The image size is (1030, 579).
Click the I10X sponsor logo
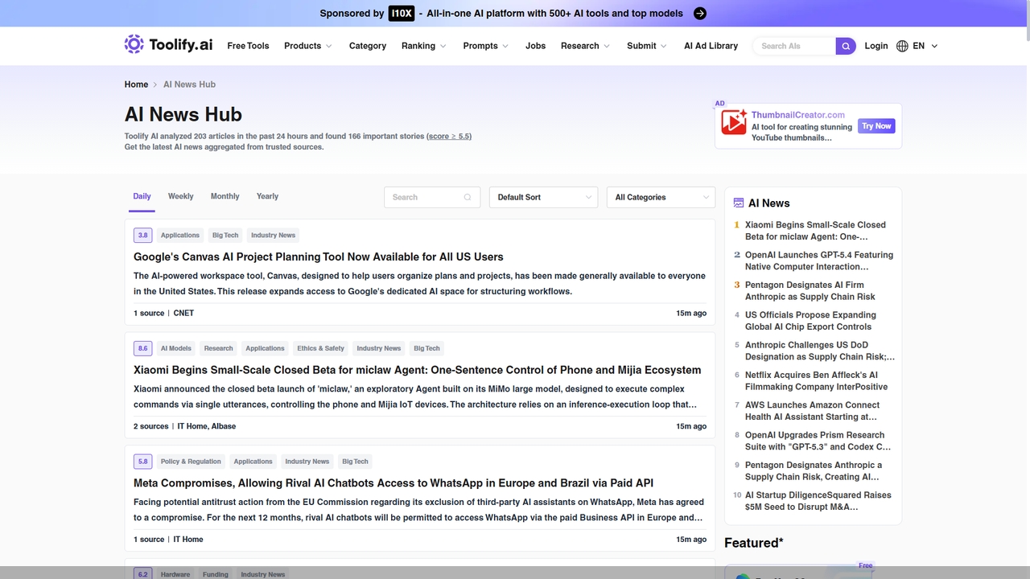coord(402,13)
